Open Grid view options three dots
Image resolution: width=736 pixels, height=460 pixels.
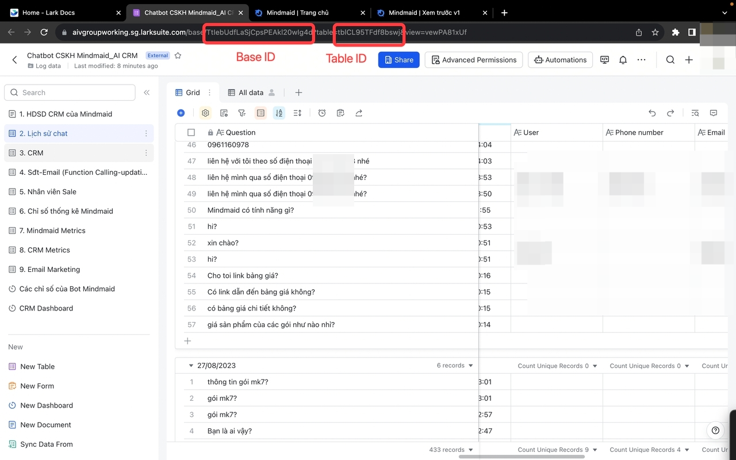(209, 93)
